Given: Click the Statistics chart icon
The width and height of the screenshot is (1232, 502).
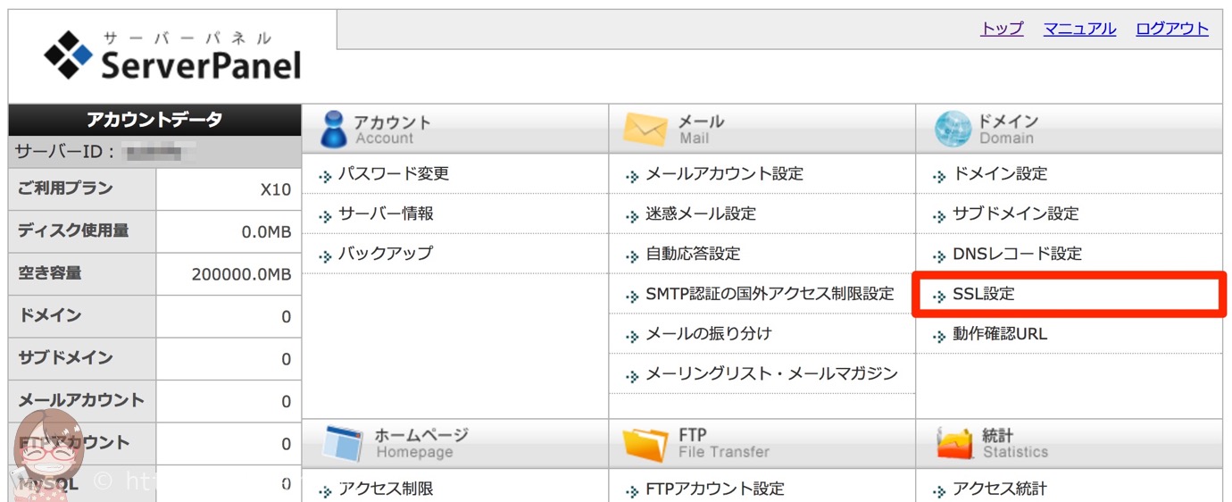Looking at the screenshot, I should click(954, 443).
